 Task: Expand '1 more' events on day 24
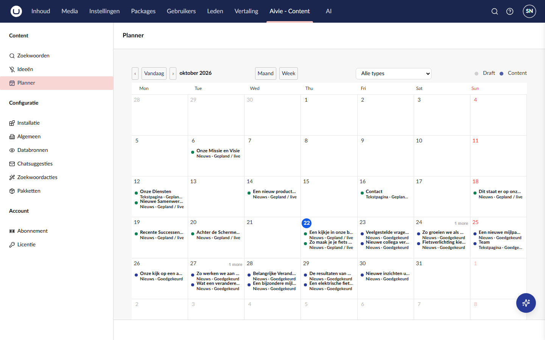click(461, 223)
